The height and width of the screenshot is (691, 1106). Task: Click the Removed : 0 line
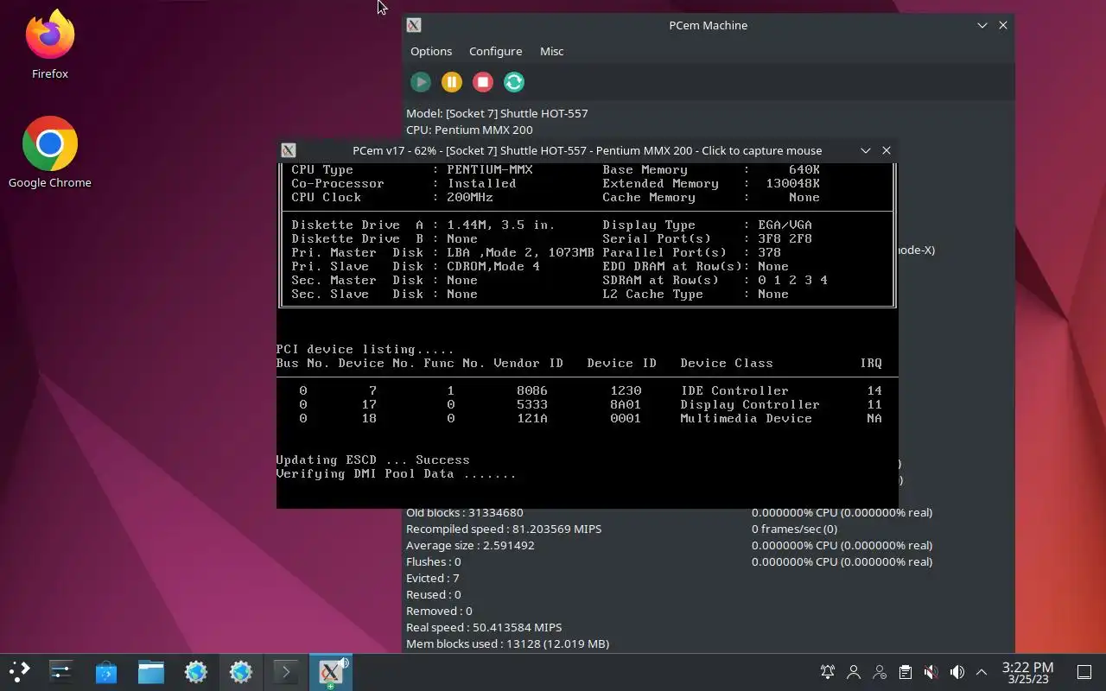pyautogui.click(x=439, y=611)
